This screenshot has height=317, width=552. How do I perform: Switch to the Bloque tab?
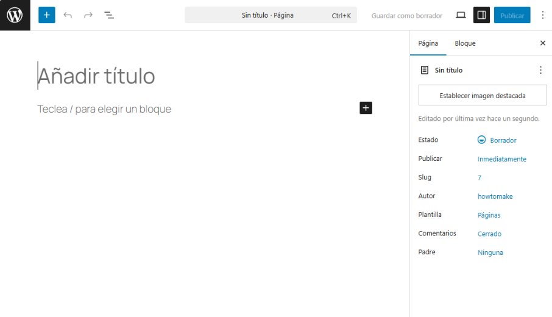(465, 43)
